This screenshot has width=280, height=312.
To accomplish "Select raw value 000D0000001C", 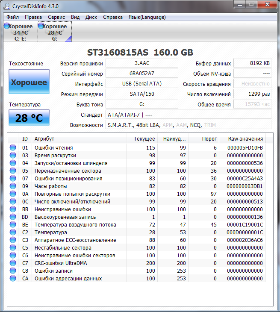I will 245,233.
